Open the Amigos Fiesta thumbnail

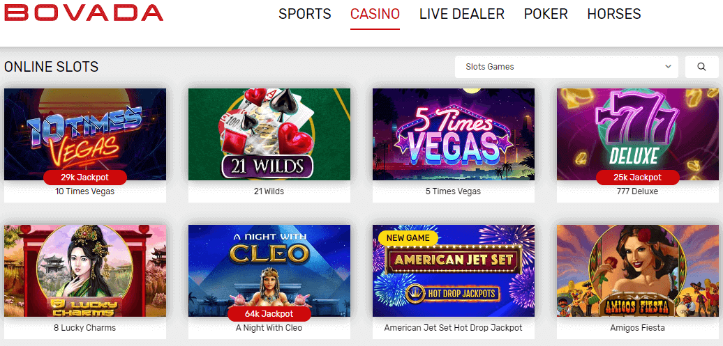638,271
